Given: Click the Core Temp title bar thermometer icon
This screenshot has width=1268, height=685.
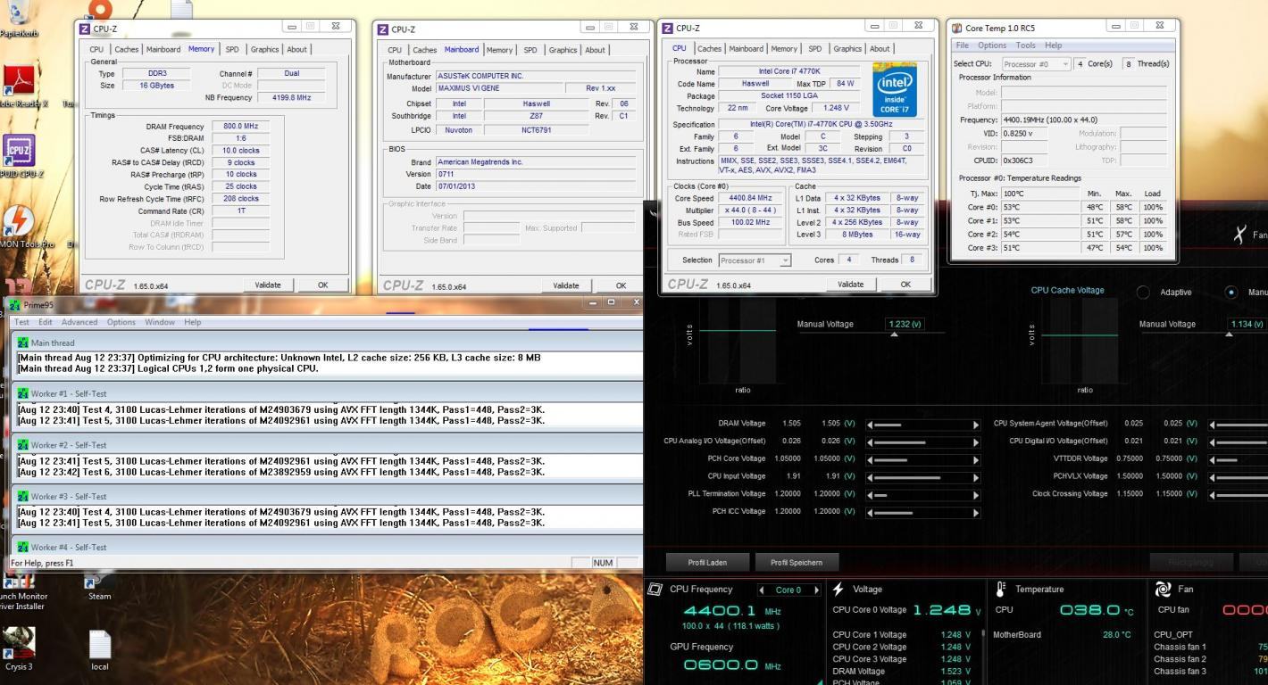Looking at the screenshot, I should tap(957, 29).
